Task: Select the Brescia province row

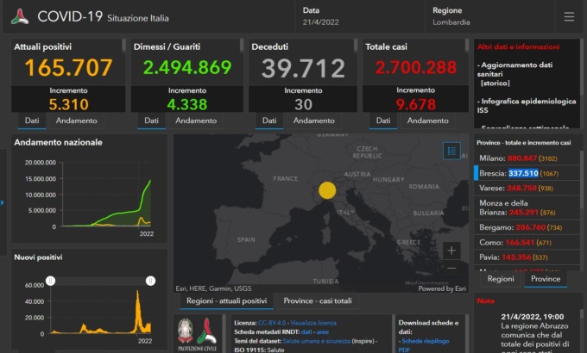Action: click(x=527, y=173)
